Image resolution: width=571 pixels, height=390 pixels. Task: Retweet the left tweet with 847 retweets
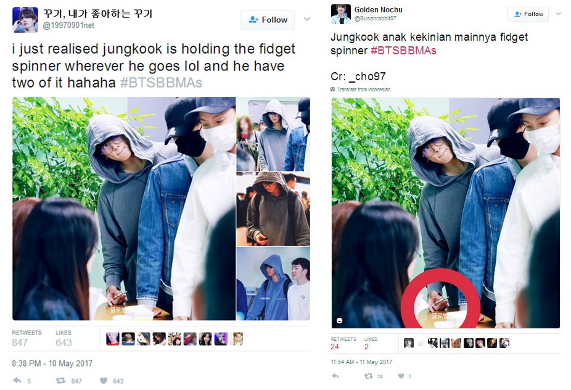tap(61, 381)
